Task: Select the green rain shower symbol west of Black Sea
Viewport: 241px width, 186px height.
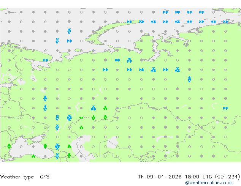Action: (x=9, y=147)
